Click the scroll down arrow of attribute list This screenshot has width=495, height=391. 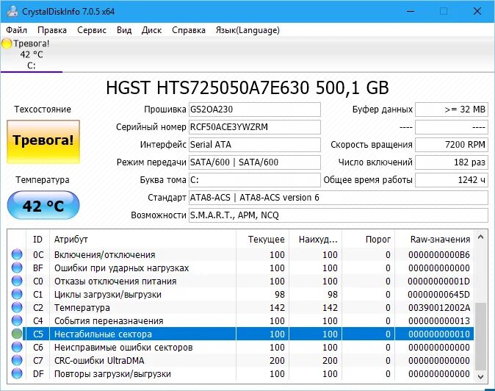(480, 376)
